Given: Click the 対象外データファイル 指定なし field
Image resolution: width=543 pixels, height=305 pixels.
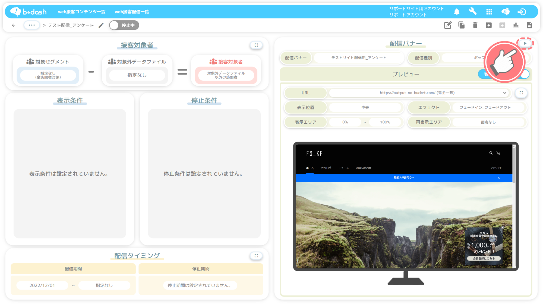Looking at the screenshot, I should 137,75.
